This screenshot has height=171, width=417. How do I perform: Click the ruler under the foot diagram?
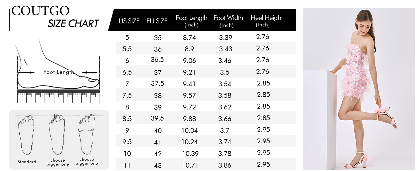click(59, 95)
